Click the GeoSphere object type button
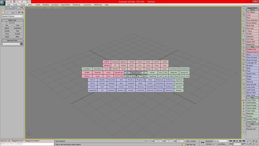The height and width of the screenshot is (146, 259). pos(17,28)
